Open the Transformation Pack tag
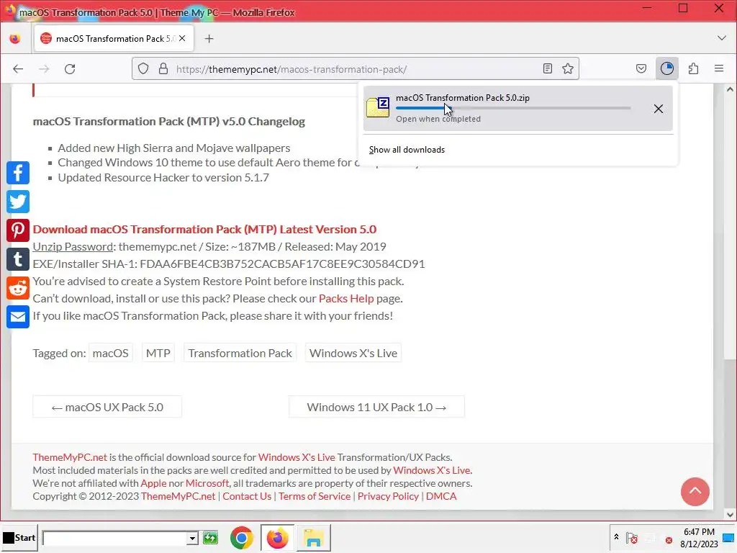Image resolution: width=737 pixels, height=553 pixels. (x=240, y=353)
